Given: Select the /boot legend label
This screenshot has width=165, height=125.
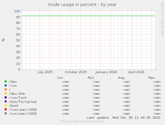Looking at the screenshot, I should (x=14, y=106).
